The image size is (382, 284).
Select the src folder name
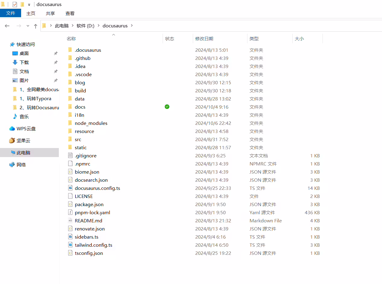tap(78, 139)
